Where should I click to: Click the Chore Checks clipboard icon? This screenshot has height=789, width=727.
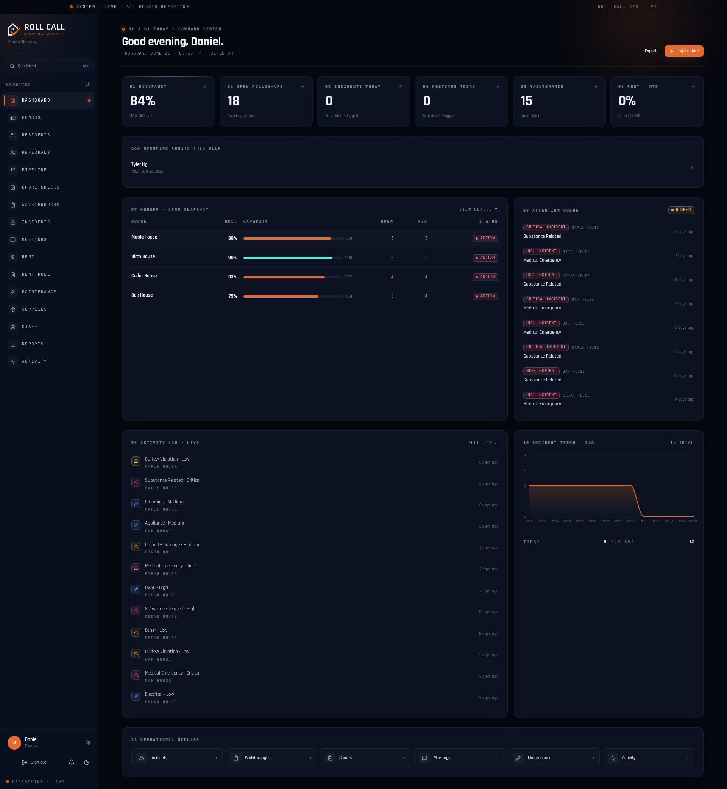tap(13, 187)
